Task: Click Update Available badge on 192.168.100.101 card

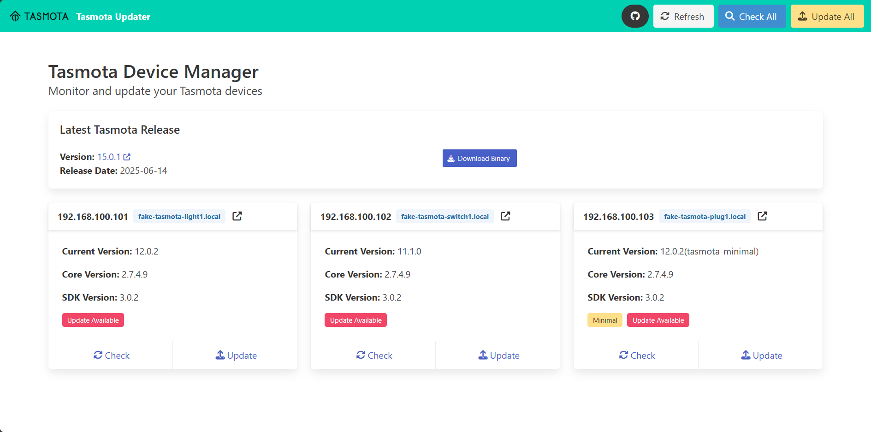Action: pos(93,320)
